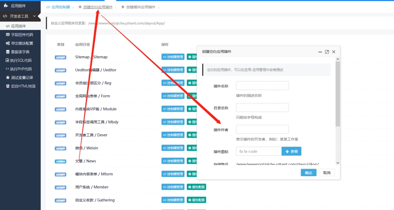Open 创建模块应用插件 tab

click(x=138, y=7)
